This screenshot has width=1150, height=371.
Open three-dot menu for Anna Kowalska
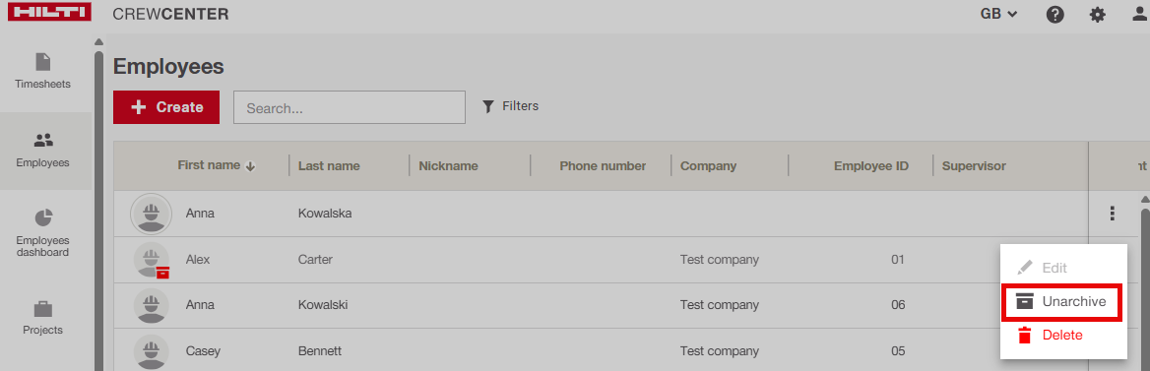1112,214
